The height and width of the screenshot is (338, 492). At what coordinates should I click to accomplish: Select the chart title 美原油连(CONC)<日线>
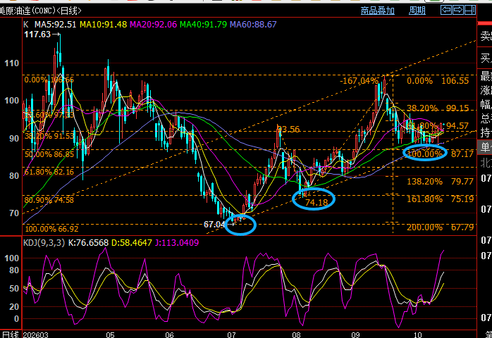(x=40, y=11)
